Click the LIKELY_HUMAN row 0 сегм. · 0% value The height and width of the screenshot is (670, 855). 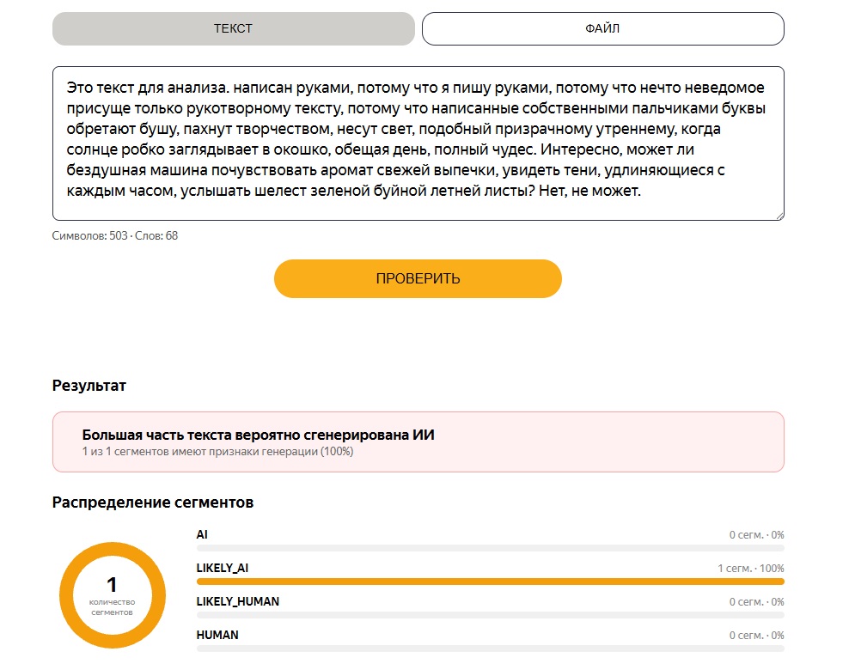coord(757,602)
